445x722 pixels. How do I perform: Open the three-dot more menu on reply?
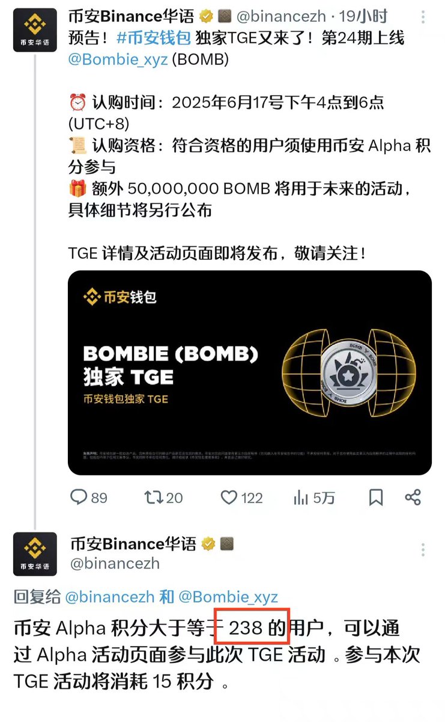point(425,549)
